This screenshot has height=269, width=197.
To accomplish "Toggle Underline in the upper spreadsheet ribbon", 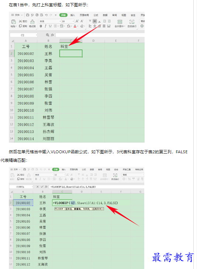I will pyautogui.click(x=50, y=26).
